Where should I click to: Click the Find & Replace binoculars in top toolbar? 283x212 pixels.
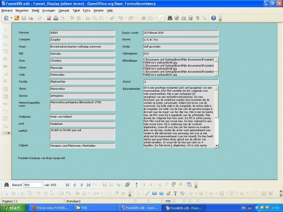(x=170, y=18)
